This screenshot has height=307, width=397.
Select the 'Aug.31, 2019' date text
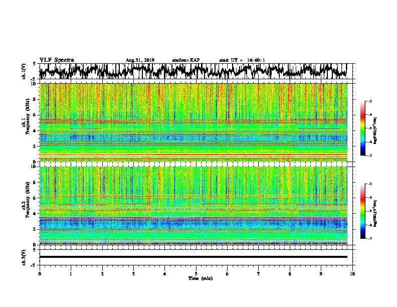coord(140,60)
